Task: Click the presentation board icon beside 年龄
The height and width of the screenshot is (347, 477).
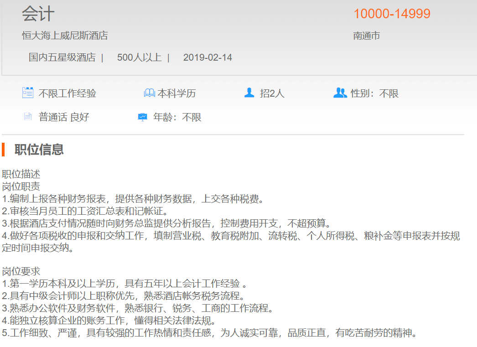Action: pyautogui.click(x=143, y=117)
